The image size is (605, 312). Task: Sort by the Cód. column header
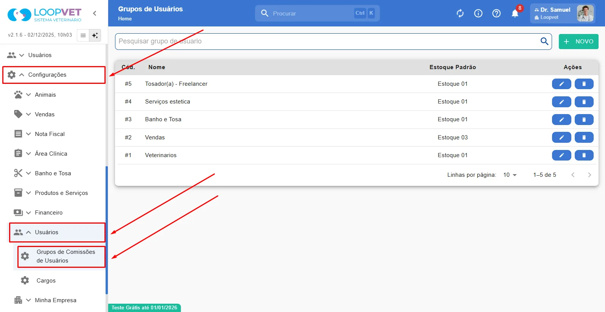pos(128,67)
